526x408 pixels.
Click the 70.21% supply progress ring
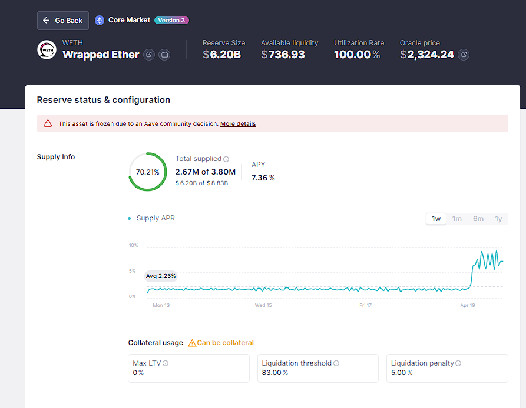(x=148, y=172)
